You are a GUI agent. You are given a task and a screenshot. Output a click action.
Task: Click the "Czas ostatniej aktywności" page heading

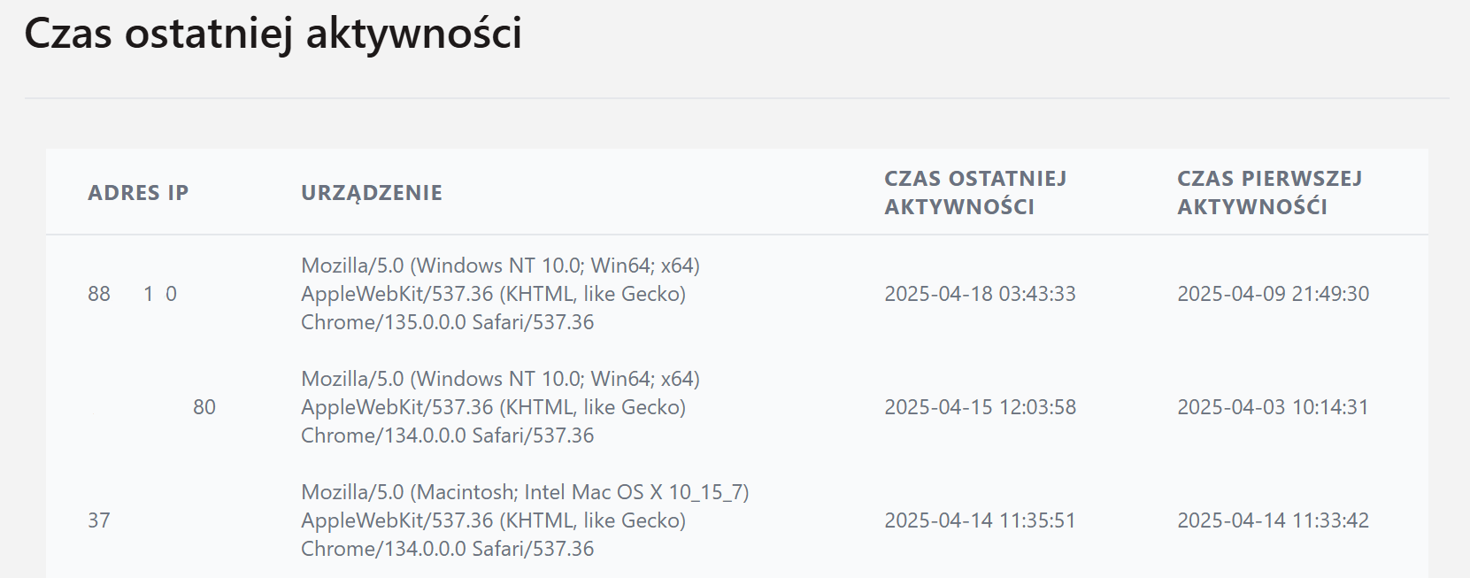[273, 34]
